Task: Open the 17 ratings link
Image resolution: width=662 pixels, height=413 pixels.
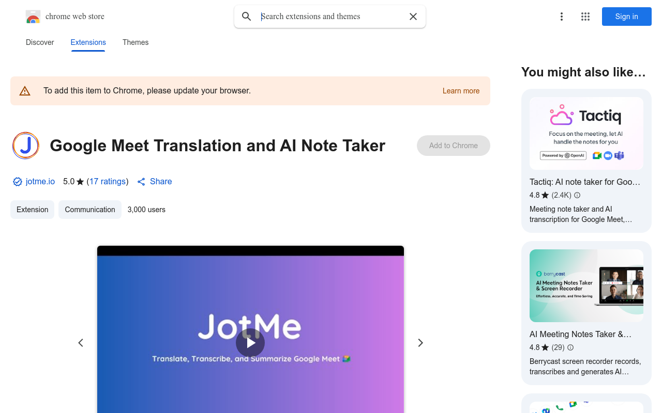Action: coord(108,182)
